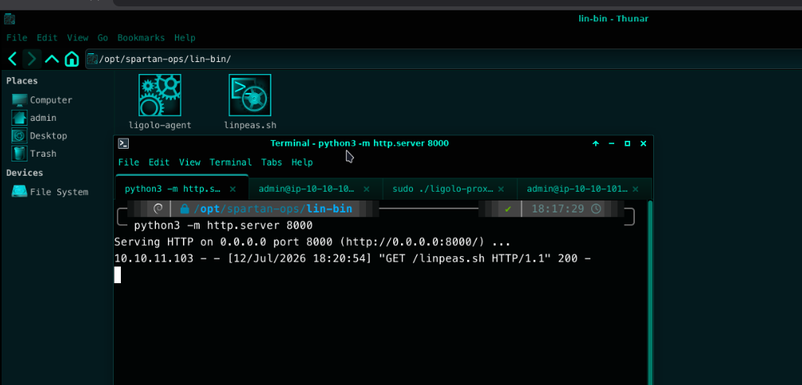Close the admin@ip-10-10-101… tab
This screenshot has width=802, height=385.
click(x=635, y=189)
